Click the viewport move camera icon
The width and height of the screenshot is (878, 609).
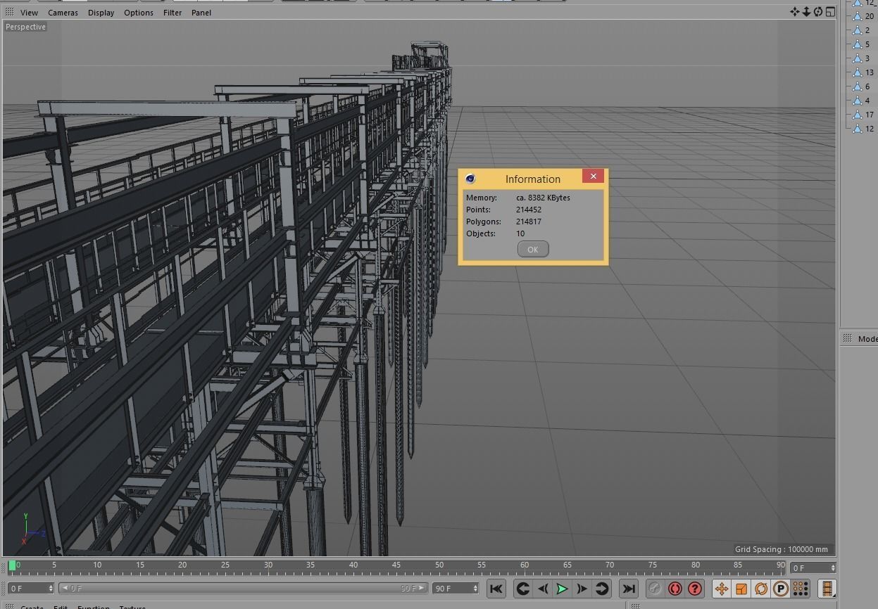click(795, 11)
